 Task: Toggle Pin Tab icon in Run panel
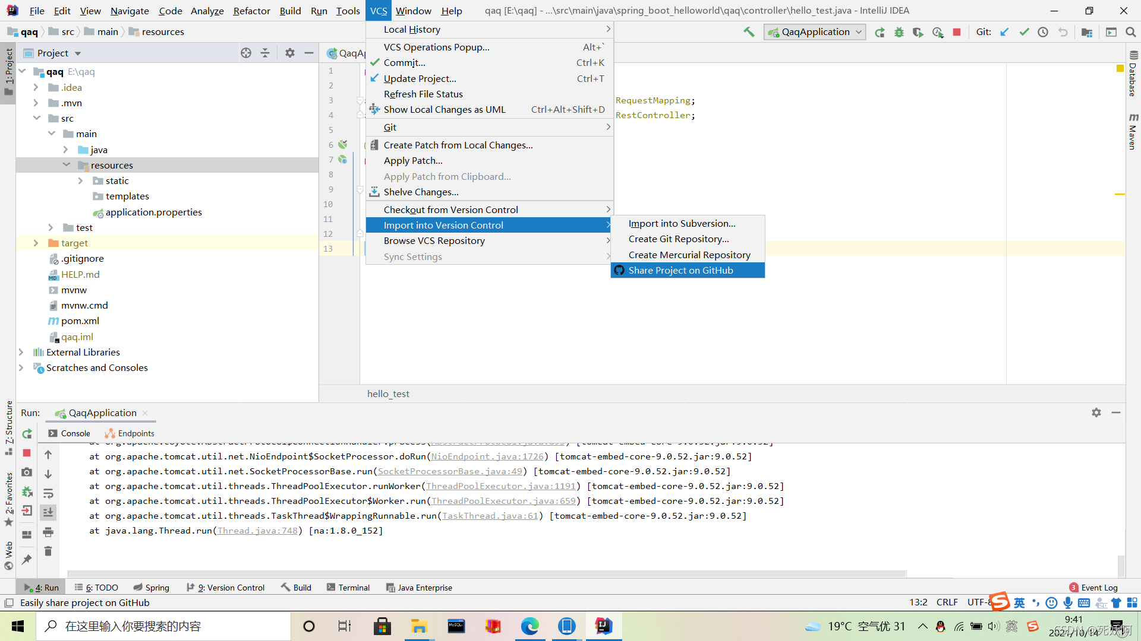[27, 559]
